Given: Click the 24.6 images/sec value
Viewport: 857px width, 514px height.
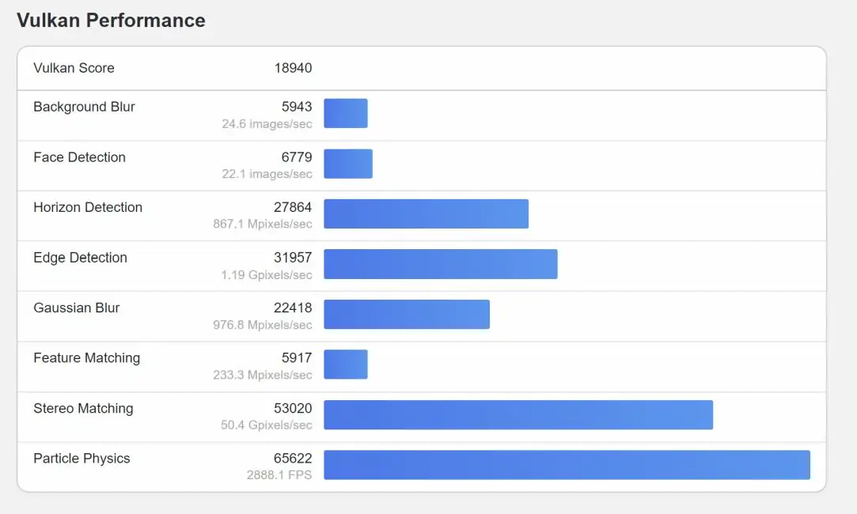Looking at the screenshot, I should coord(267,124).
